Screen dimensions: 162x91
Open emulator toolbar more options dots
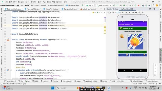(143, 12)
